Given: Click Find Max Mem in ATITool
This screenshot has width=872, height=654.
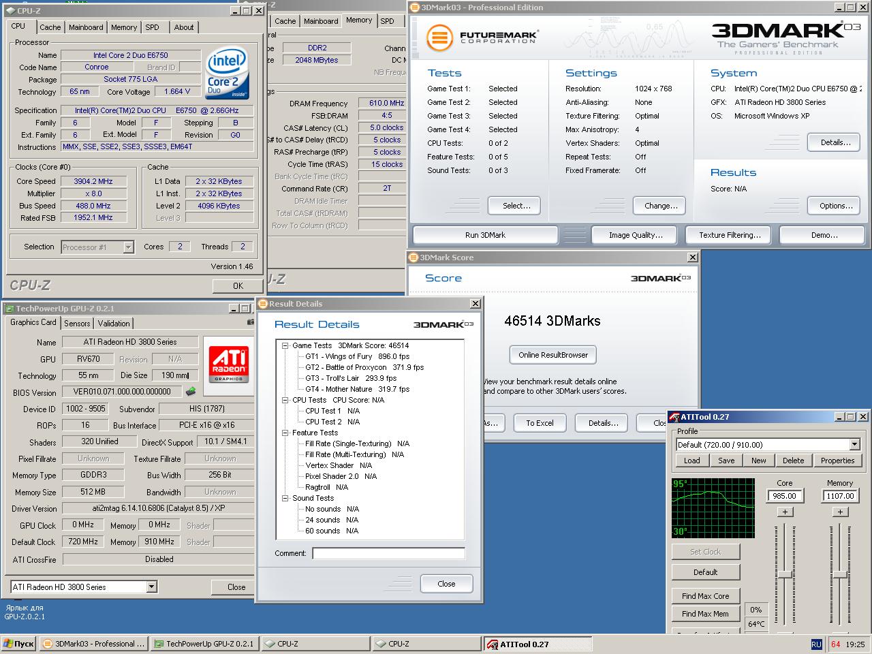Looking at the screenshot, I should coord(705,614).
